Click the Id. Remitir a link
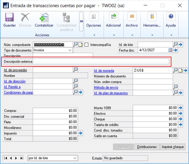The image size is (189, 164). pos(12,87)
